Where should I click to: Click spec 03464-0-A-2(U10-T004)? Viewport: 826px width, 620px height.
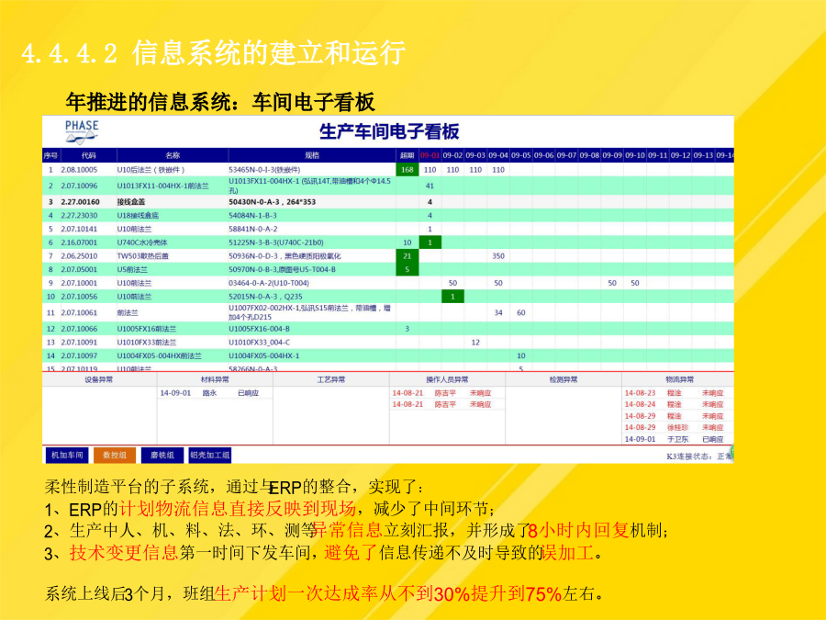tap(269, 283)
